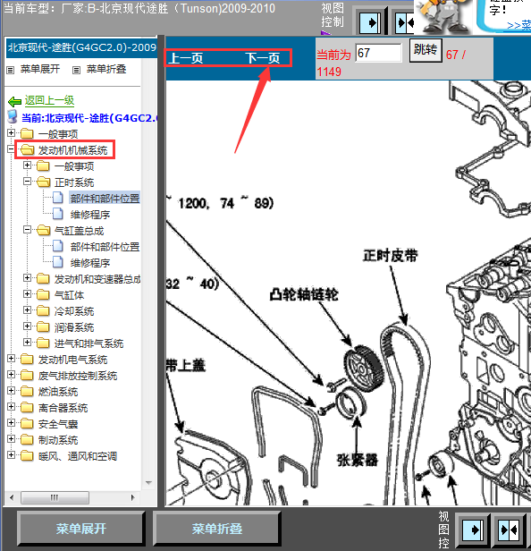Click the horizontal scrollbar thumb

pyautogui.click(x=55, y=497)
